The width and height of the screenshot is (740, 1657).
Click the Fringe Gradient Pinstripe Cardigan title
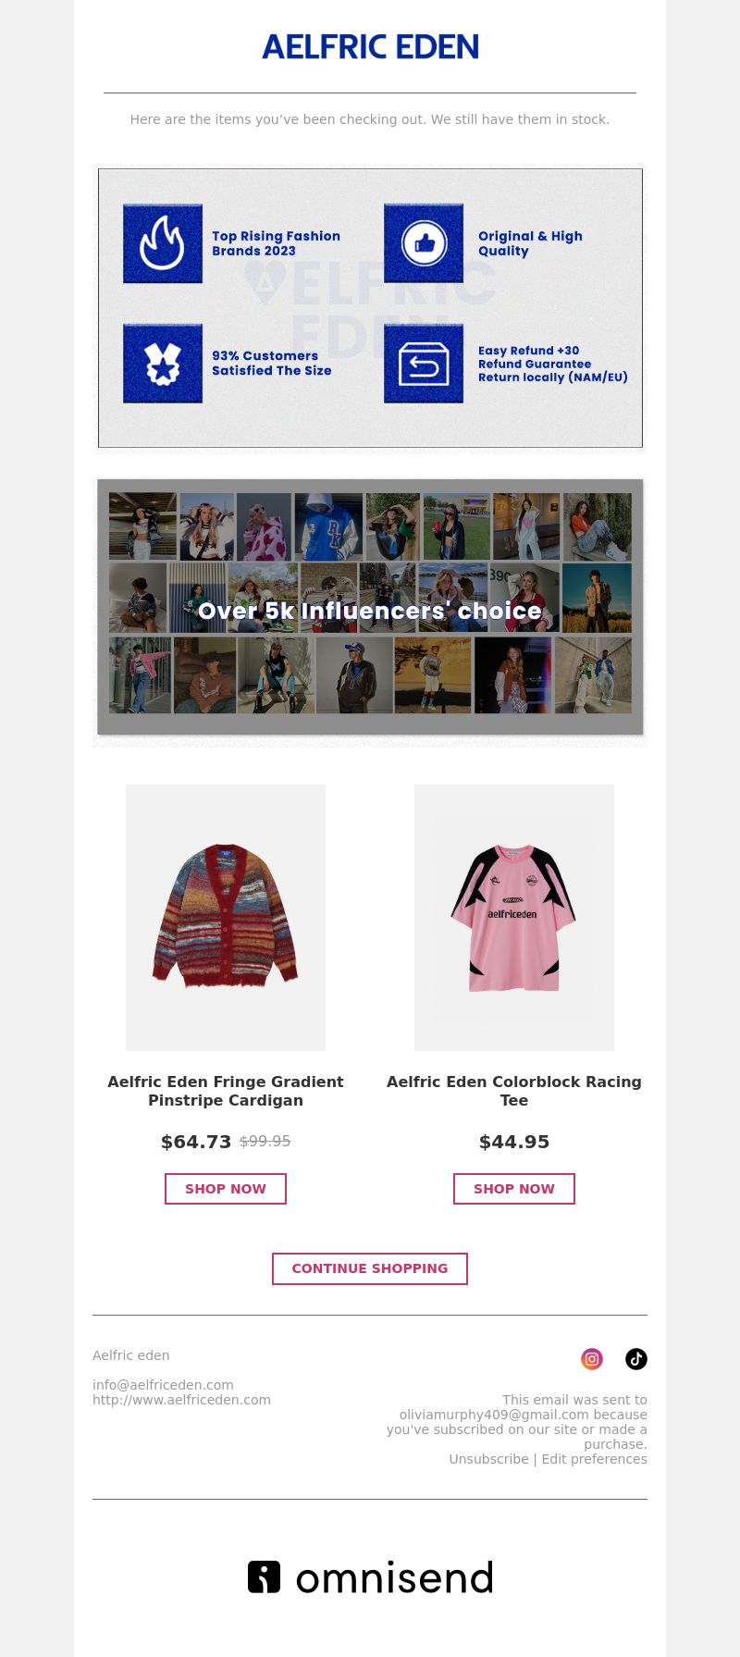pos(226,1091)
